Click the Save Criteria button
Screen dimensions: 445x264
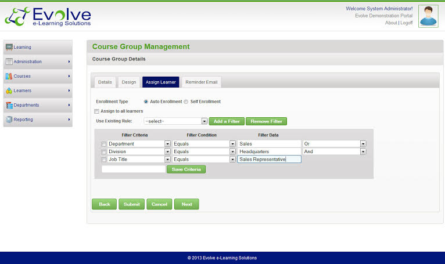186,169
